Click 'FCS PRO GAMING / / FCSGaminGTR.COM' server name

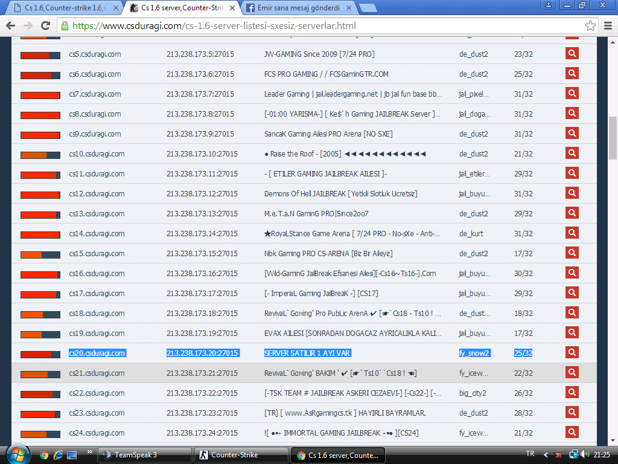coord(327,74)
